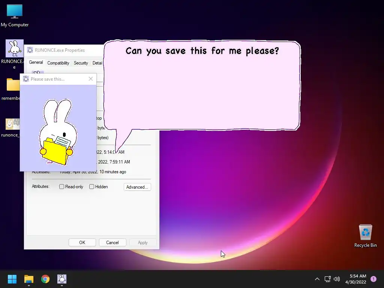384x288 pixels.
Task: Open the taskbar clock showing 5:54 AM
Action: click(355, 279)
